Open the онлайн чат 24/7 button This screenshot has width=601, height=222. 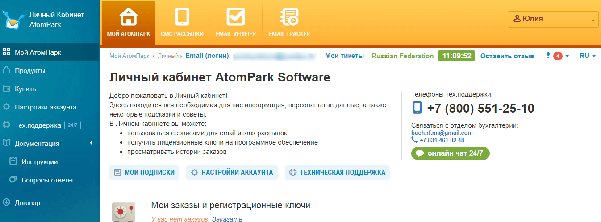(451, 153)
